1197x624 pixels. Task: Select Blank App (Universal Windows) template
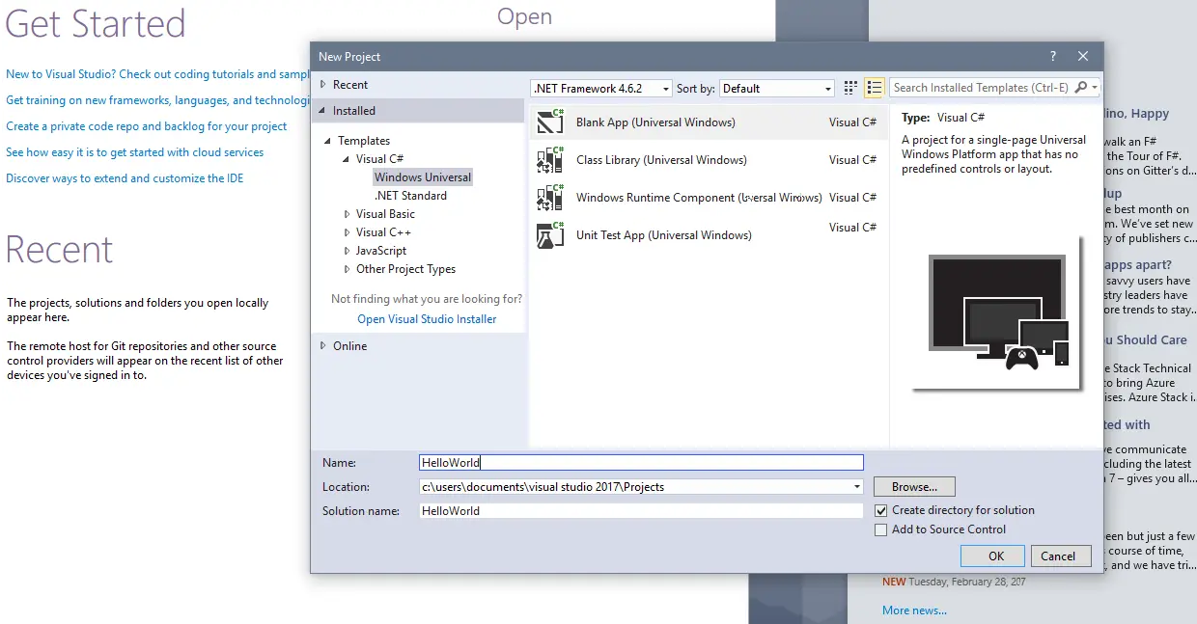coord(709,122)
